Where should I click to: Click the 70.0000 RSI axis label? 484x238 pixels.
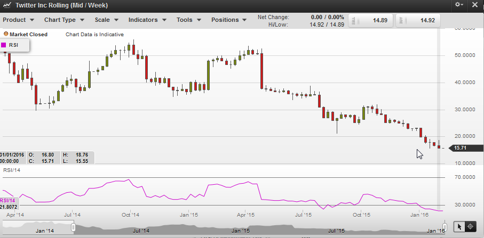pos(464,177)
